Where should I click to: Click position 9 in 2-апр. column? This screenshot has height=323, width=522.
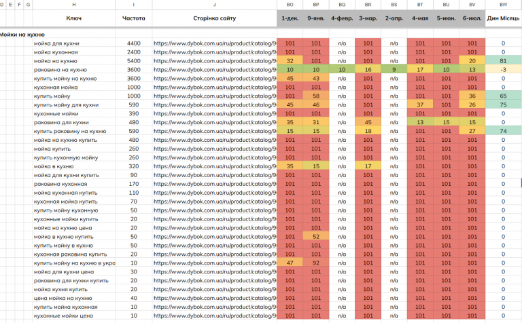394,70
